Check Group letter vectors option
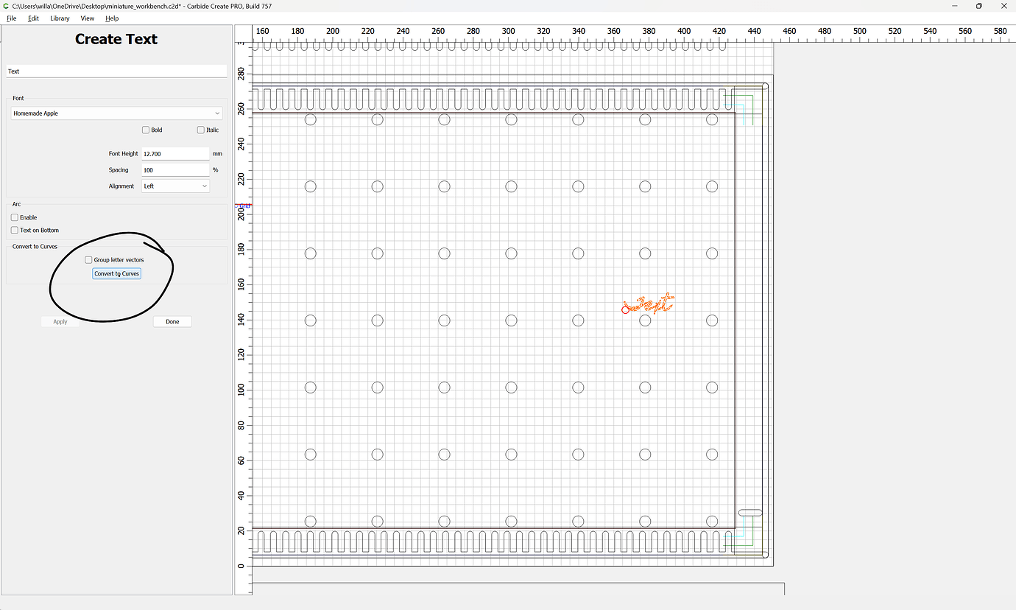This screenshot has width=1016, height=610. [88, 259]
